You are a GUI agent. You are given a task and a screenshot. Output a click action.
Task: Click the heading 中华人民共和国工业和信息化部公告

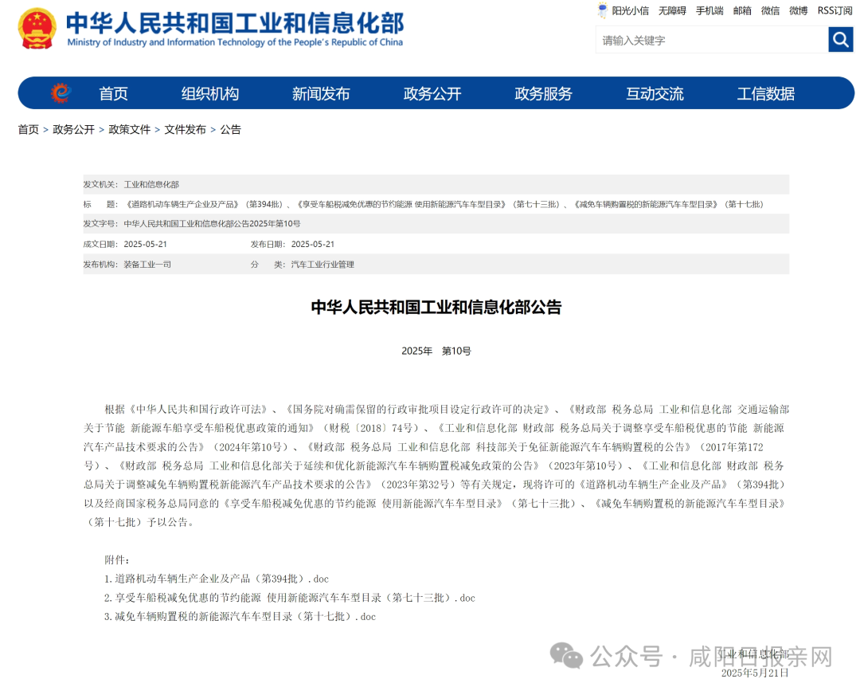436,307
